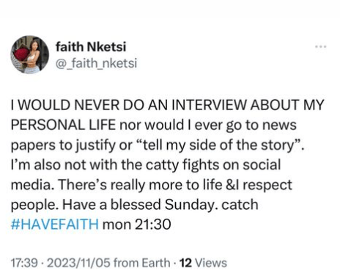Open the 12 Views analytics count
This screenshot has width=340, height=273.
[x=203, y=263]
